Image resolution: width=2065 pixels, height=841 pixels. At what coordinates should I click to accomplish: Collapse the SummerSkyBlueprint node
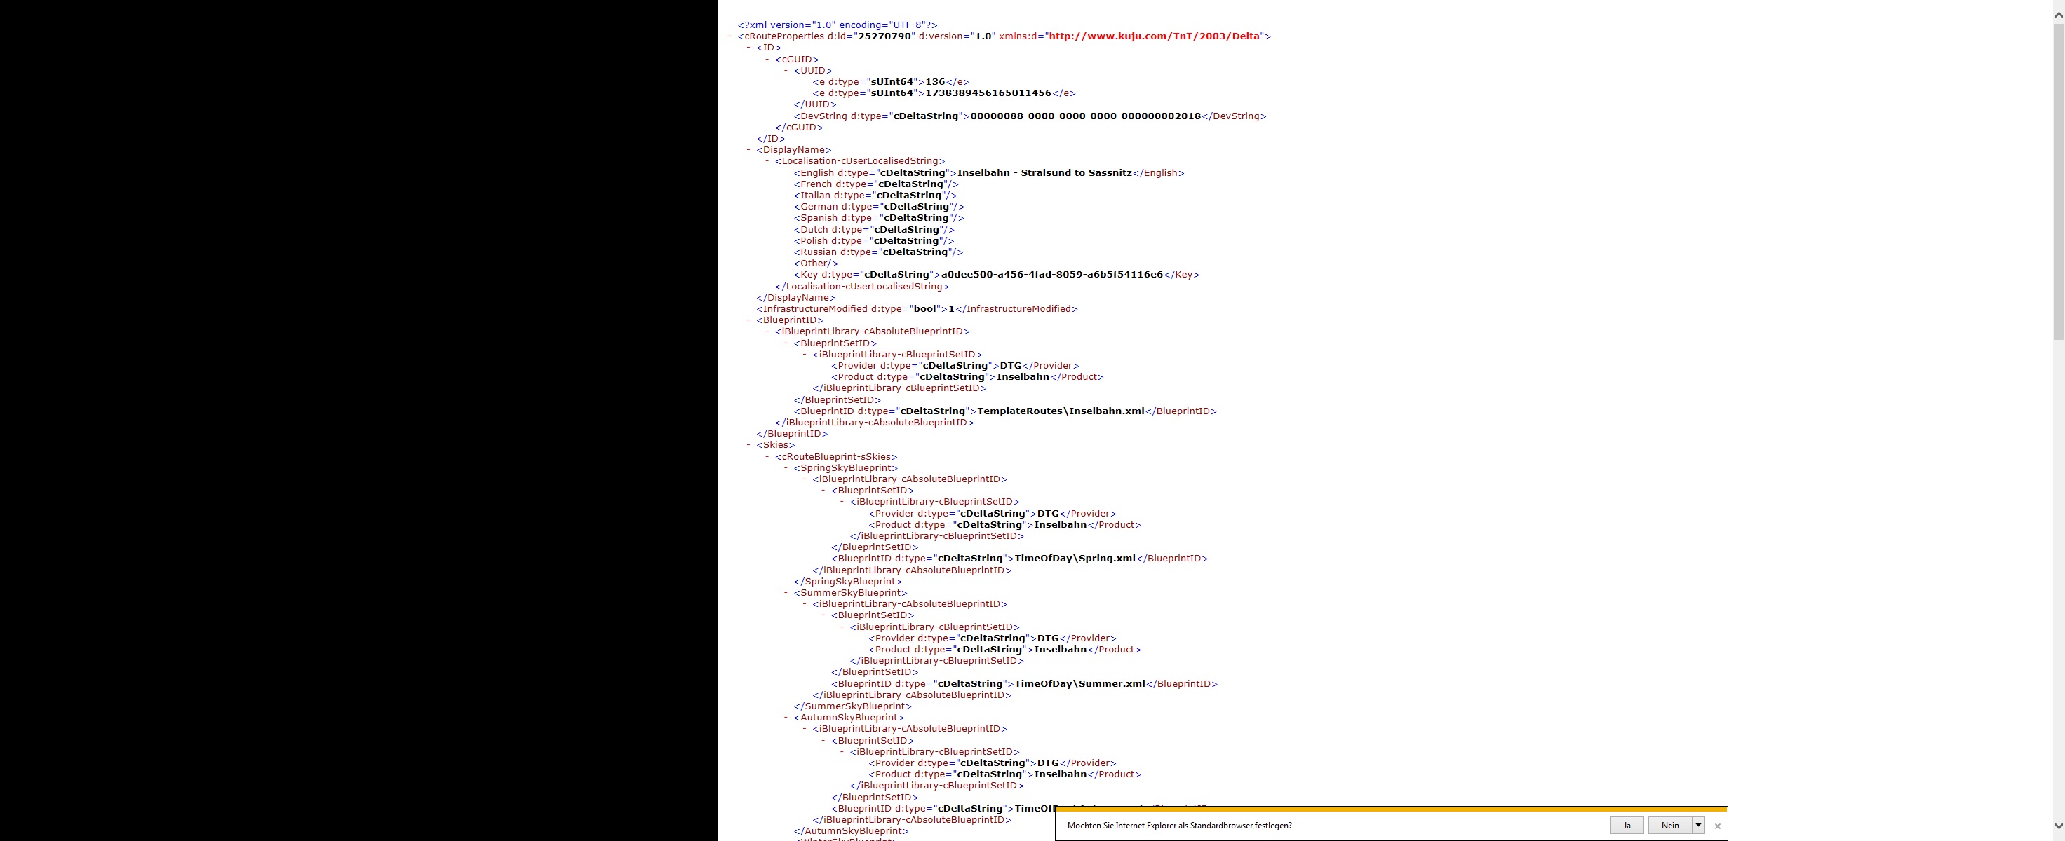[786, 593]
